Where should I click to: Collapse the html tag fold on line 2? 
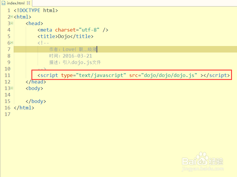click(x=12, y=17)
